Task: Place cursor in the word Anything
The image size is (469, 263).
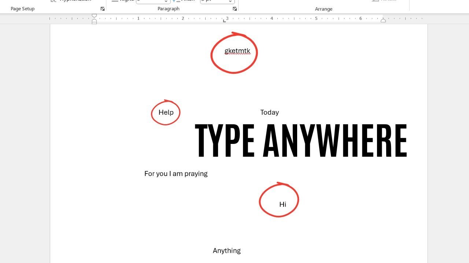Action: pos(227,251)
